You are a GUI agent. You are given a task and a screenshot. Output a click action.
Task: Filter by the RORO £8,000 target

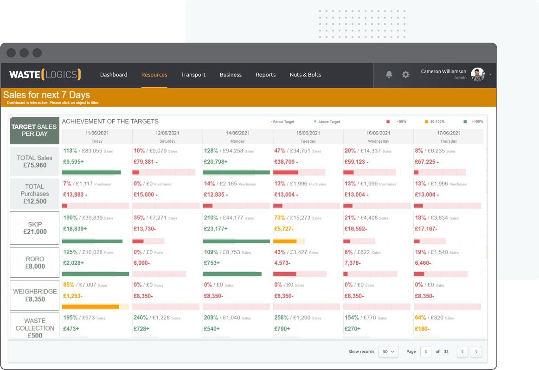point(35,262)
